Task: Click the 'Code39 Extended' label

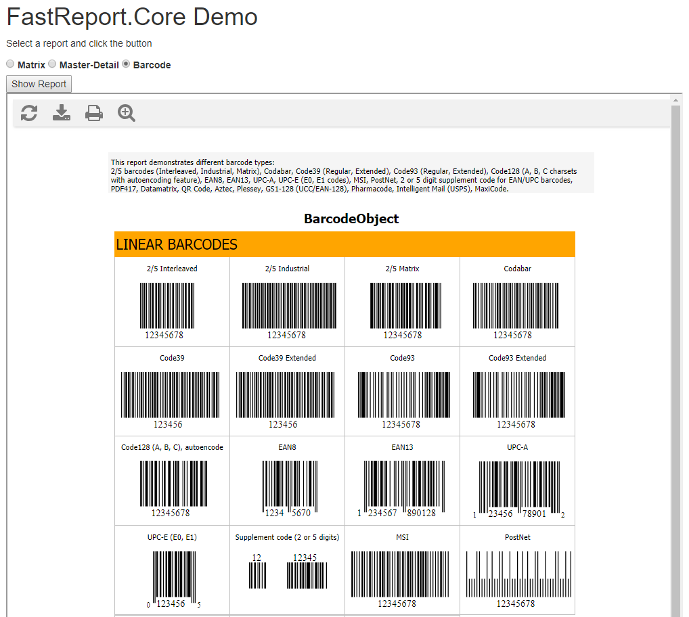Action: (x=287, y=358)
